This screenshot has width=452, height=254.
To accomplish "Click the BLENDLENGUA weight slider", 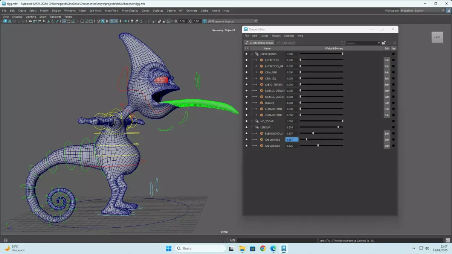I will pyautogui.click(x=321, y=134).
